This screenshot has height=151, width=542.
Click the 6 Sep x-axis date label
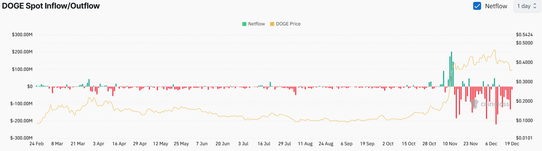pyautogui.click(x=347, y=144)
